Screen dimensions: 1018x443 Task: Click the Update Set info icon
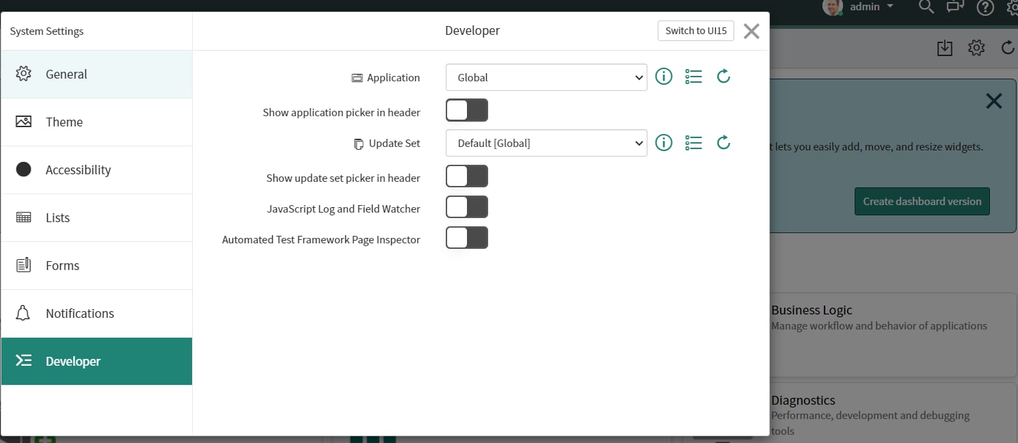[664, 142]
